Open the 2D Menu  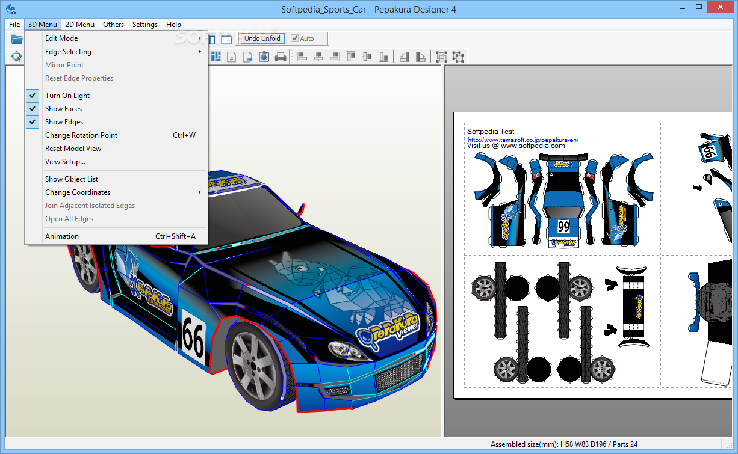[x=80, y=25]
